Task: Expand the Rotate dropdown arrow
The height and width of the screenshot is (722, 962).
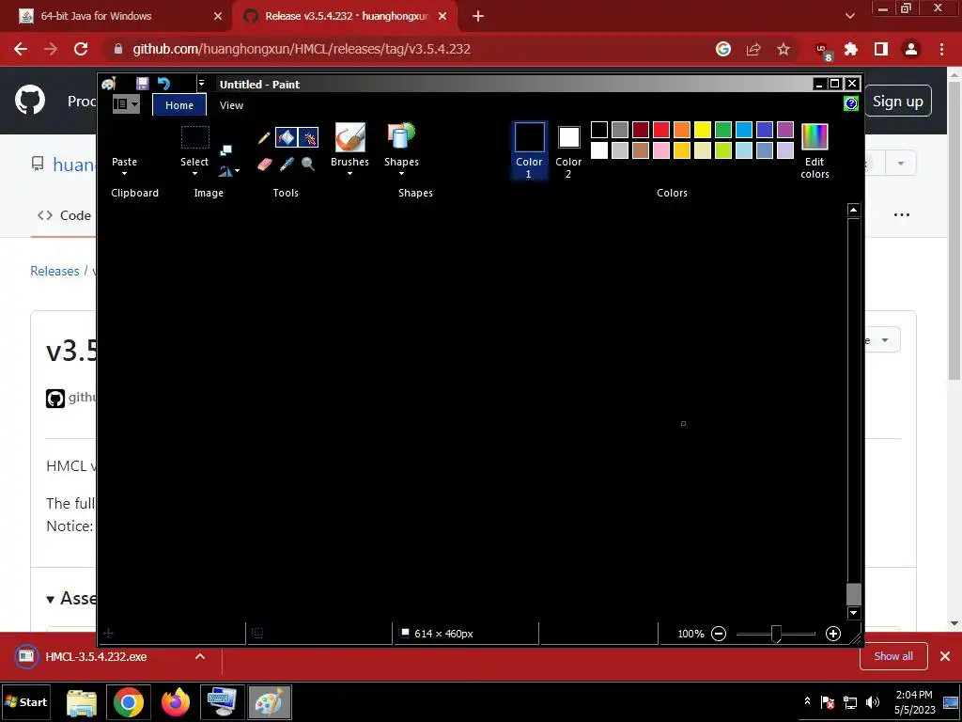Action: coord(237,171)
